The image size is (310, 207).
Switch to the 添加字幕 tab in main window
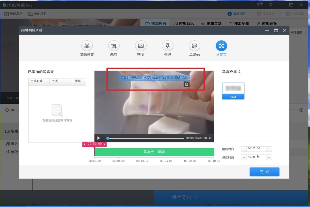click(239, 23)
